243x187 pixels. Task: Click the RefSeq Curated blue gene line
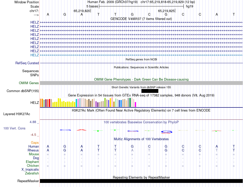pyautogui.click(x=141, y=63)
